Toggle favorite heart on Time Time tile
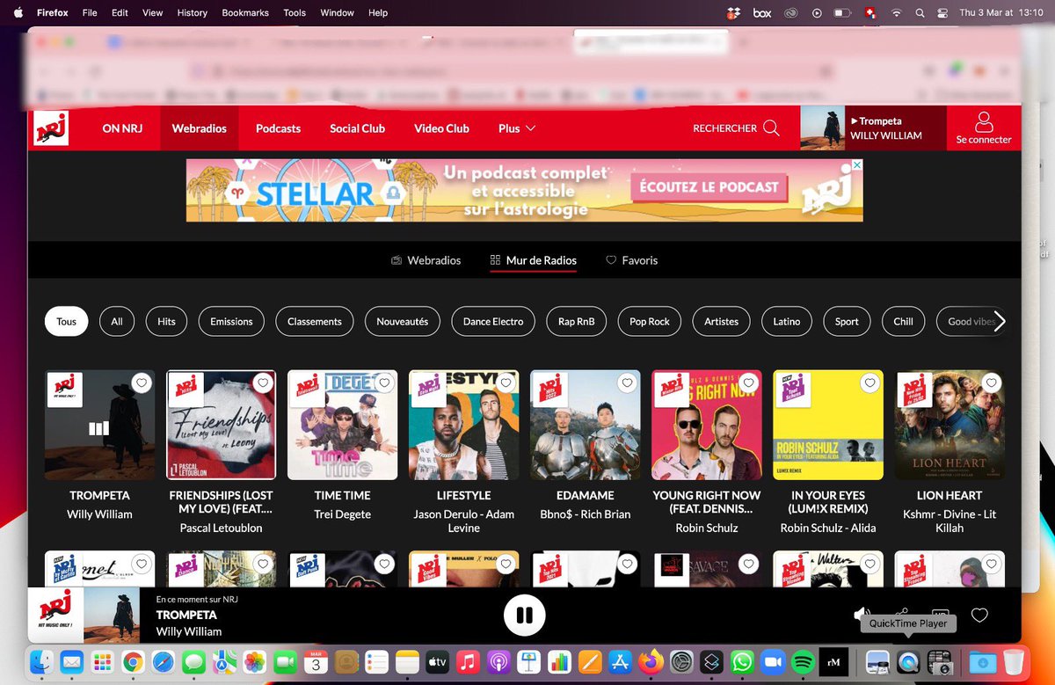 [383, 383]
